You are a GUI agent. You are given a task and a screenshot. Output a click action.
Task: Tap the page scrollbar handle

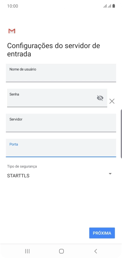click(121, 134)
